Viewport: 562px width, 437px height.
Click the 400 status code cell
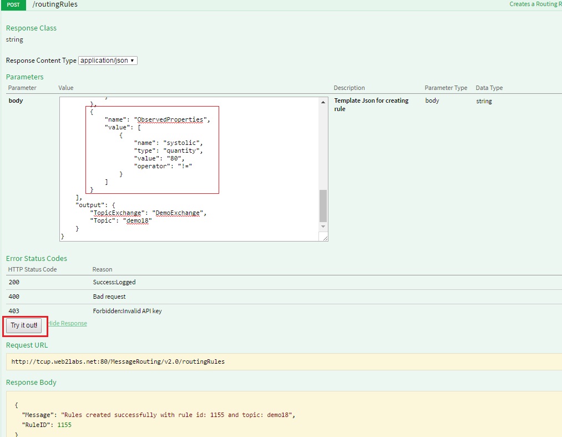pos(14,297)
